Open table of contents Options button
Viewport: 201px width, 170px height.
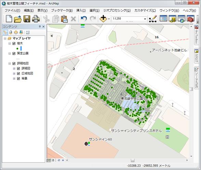point(28,32)
